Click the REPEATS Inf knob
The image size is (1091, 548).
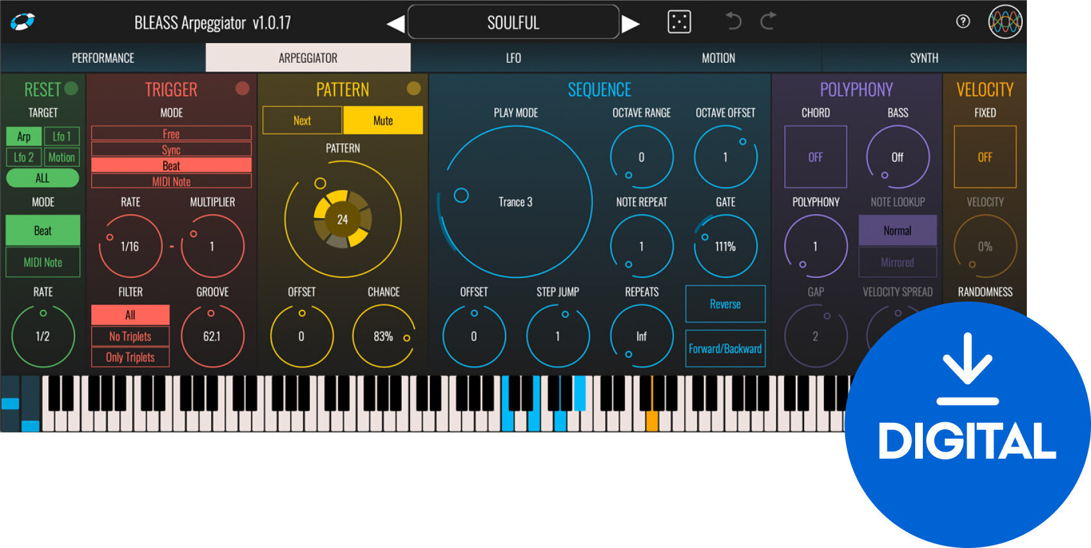642,336
